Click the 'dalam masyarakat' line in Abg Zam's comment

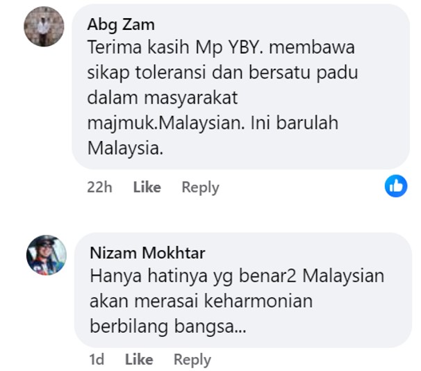163,98
